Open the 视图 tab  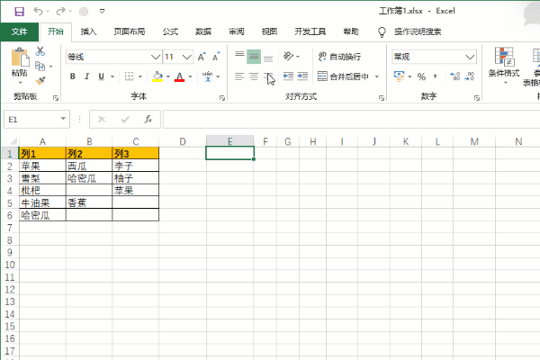(x=269, y=31)
